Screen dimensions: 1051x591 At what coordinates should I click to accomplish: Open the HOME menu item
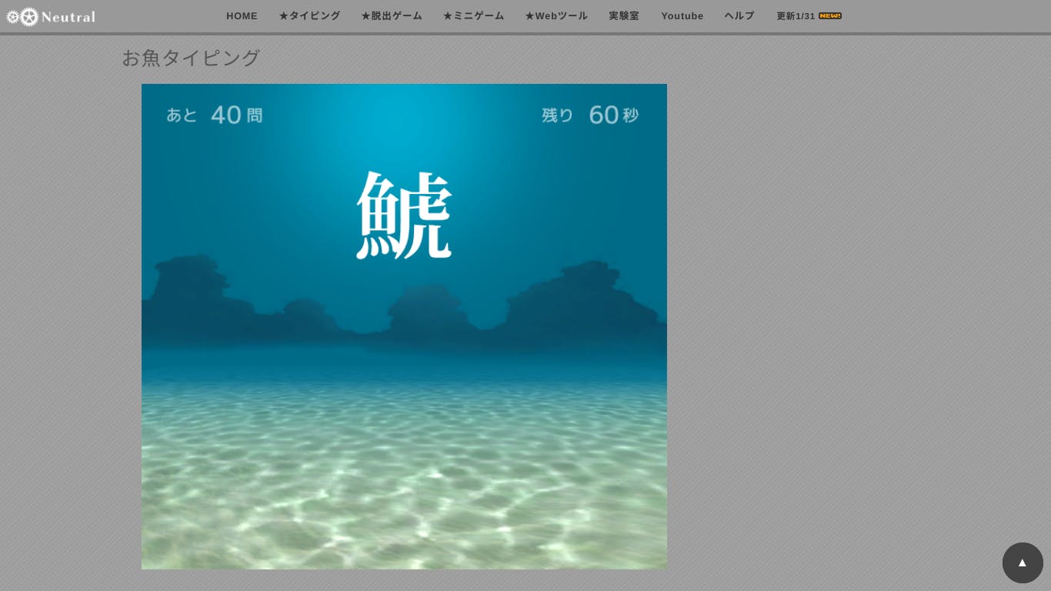(242, 16)
